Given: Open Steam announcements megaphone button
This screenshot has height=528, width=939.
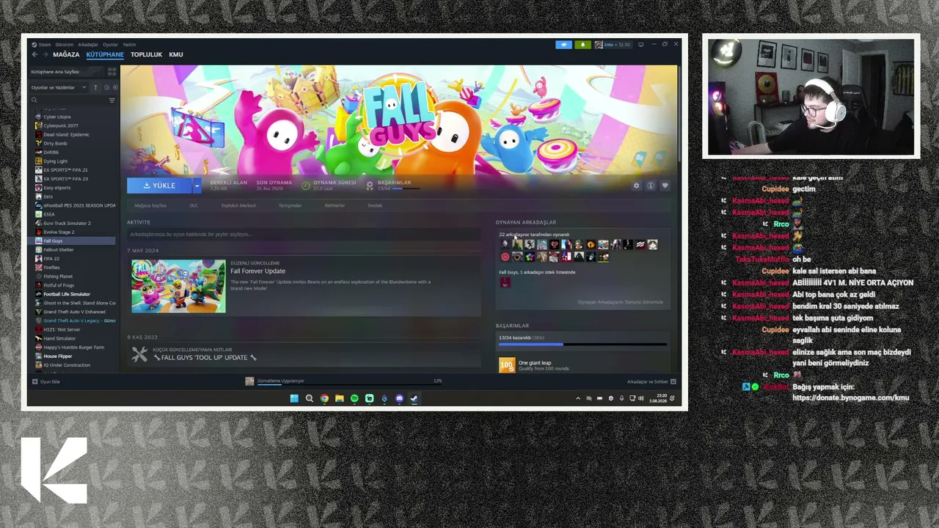Looking at the screenshot, I should tap(563, 45).
